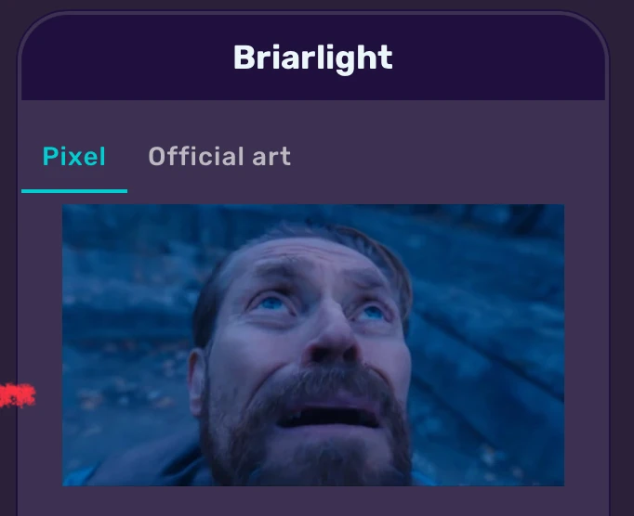This screenshot has height=516, width=634.
Task: Click the word art in Official art
Action: [x=271, y=157]
